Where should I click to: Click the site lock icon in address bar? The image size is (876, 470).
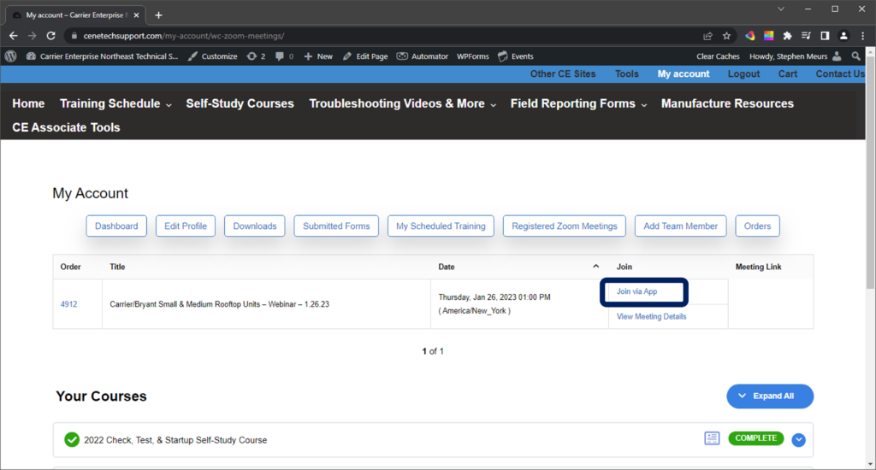click(74, 36)
